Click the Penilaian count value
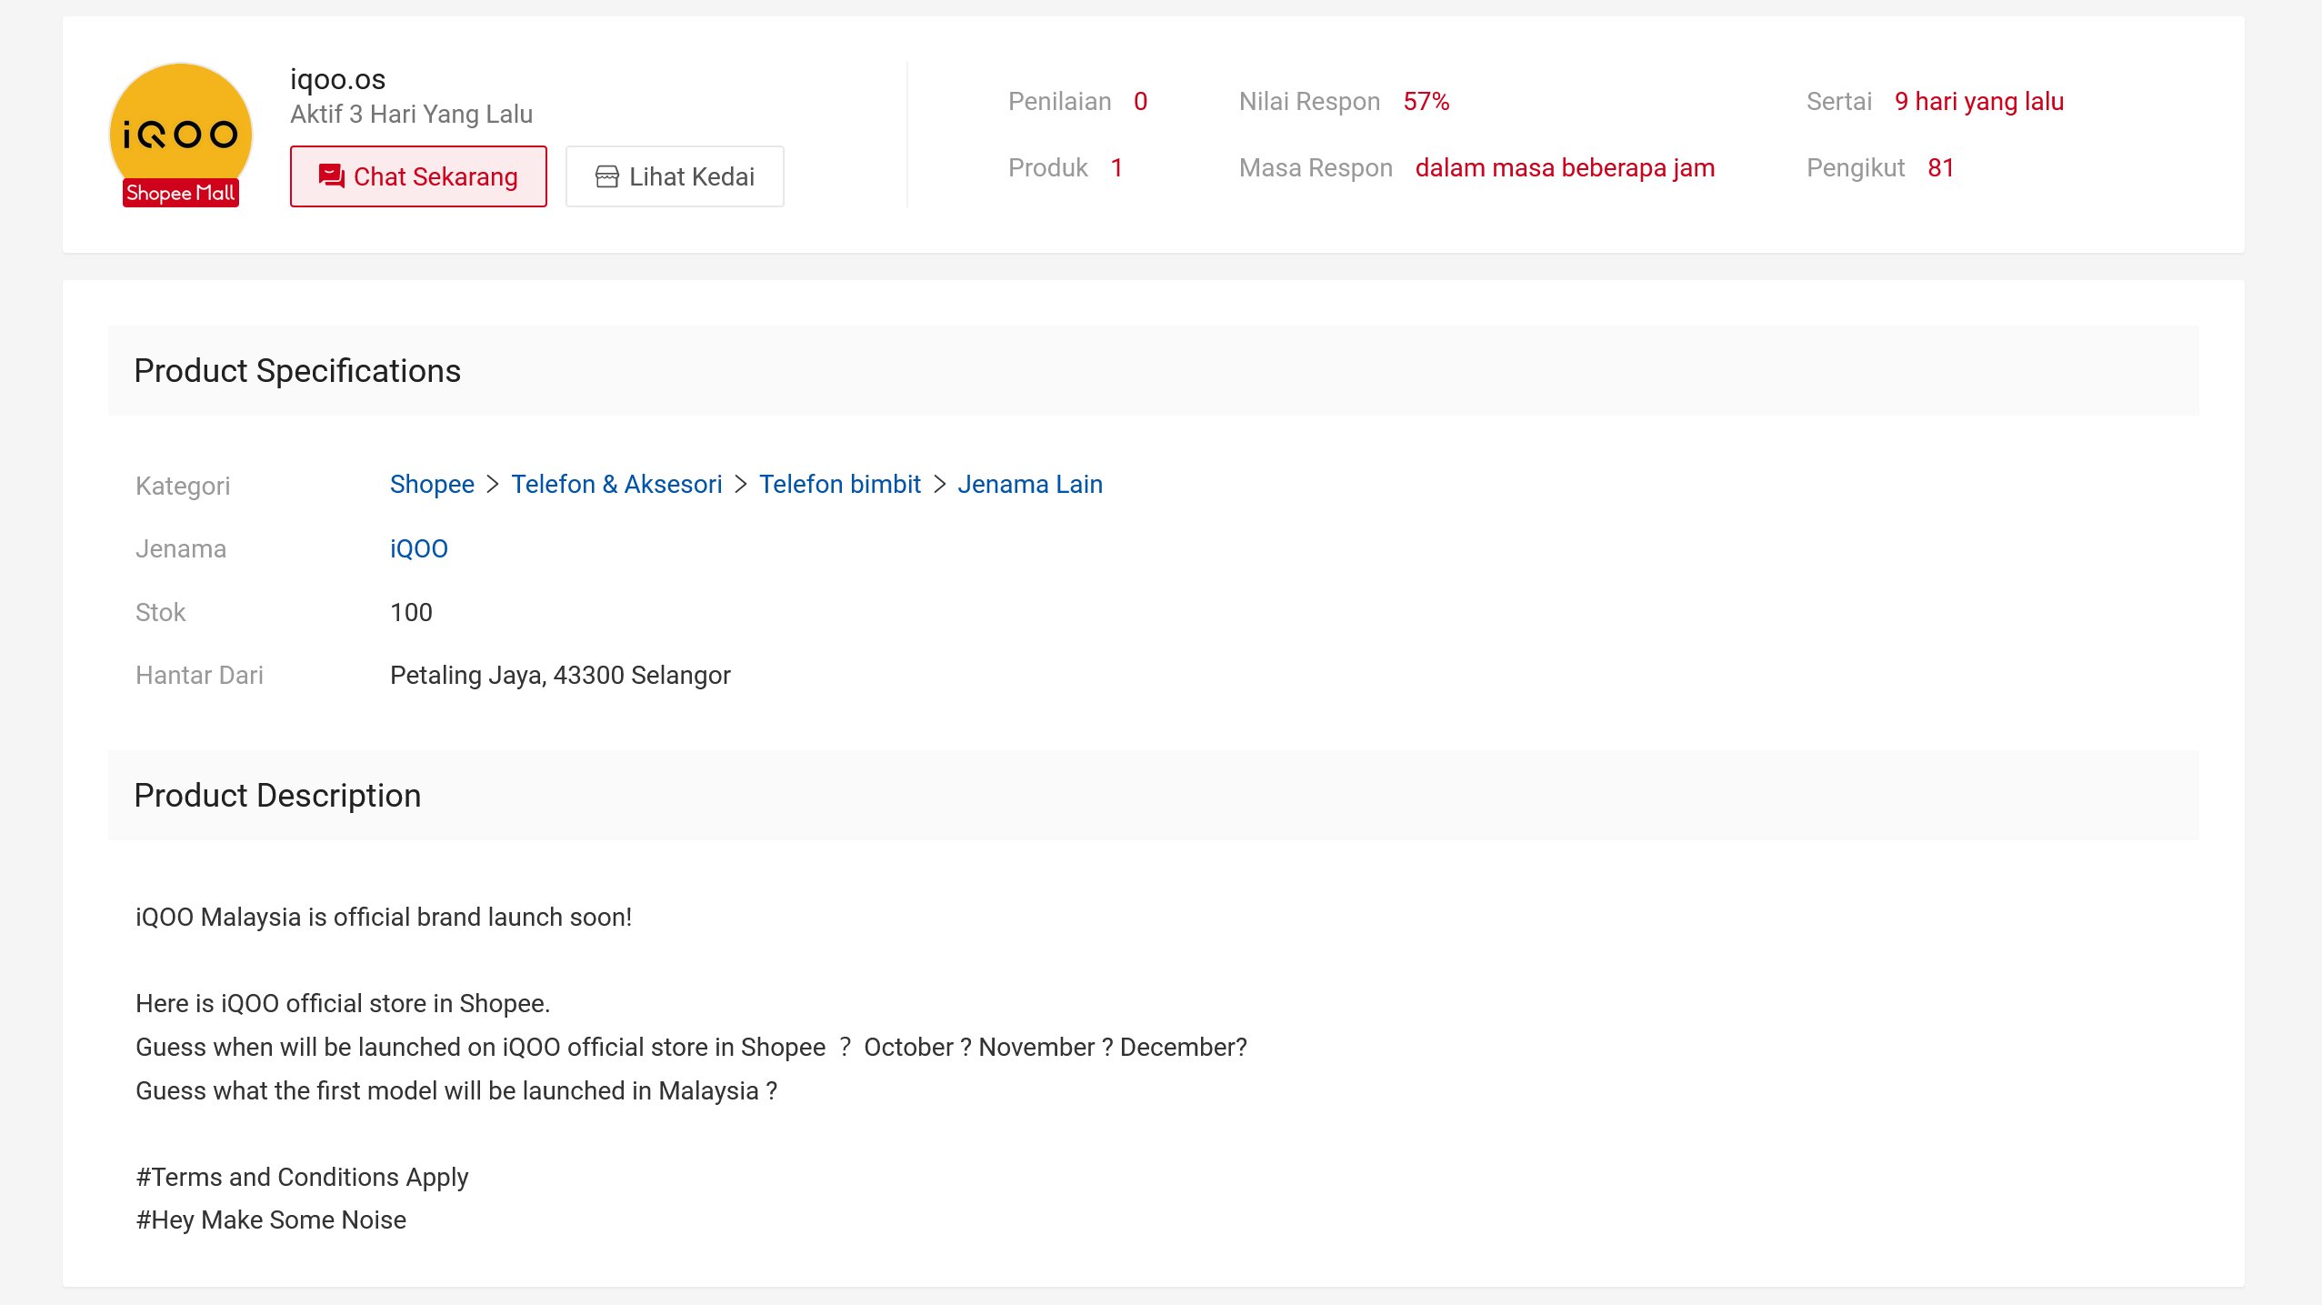The width and height of the screenshot is (2322, 1305). (1140, 102)
